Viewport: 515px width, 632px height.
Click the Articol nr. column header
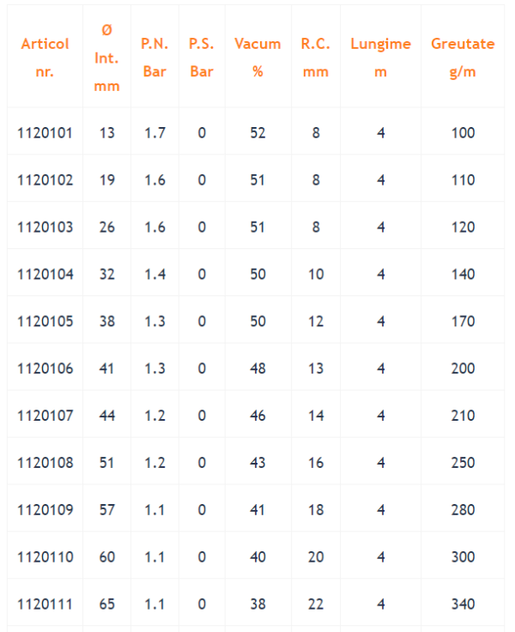[x=45, y=58]
